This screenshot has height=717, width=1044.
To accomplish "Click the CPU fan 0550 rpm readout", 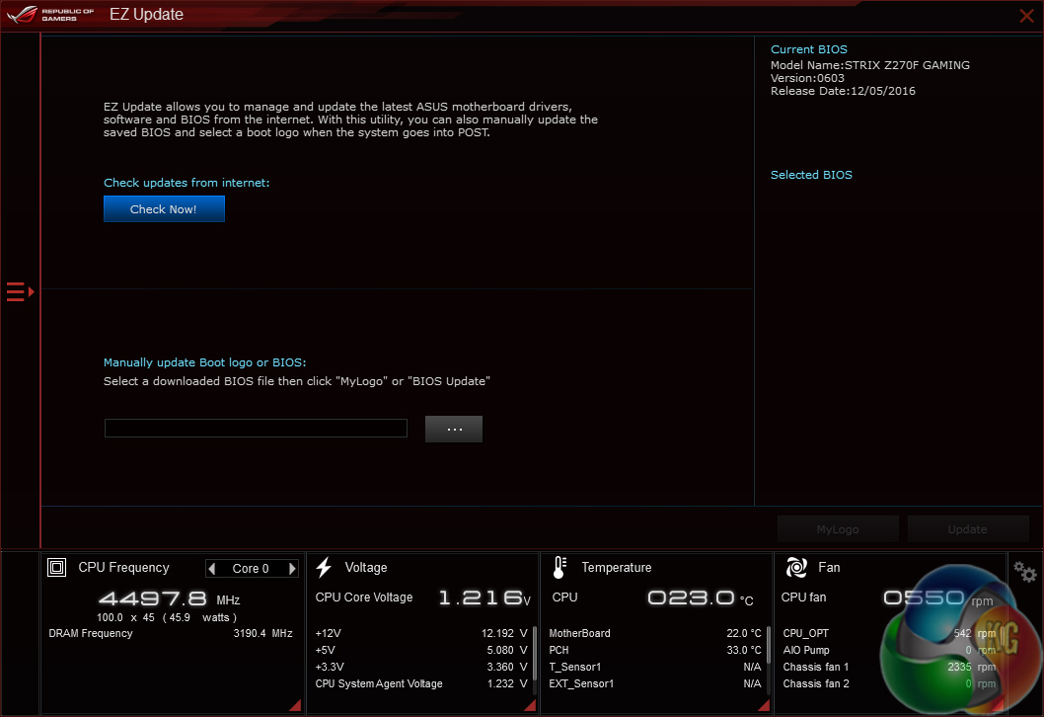I will [938, 597].
